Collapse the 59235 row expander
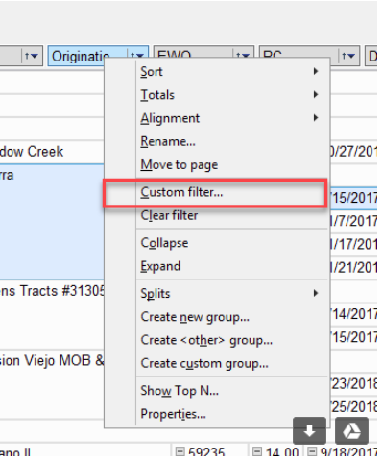383x461 pixels. (x=180, y=451)
